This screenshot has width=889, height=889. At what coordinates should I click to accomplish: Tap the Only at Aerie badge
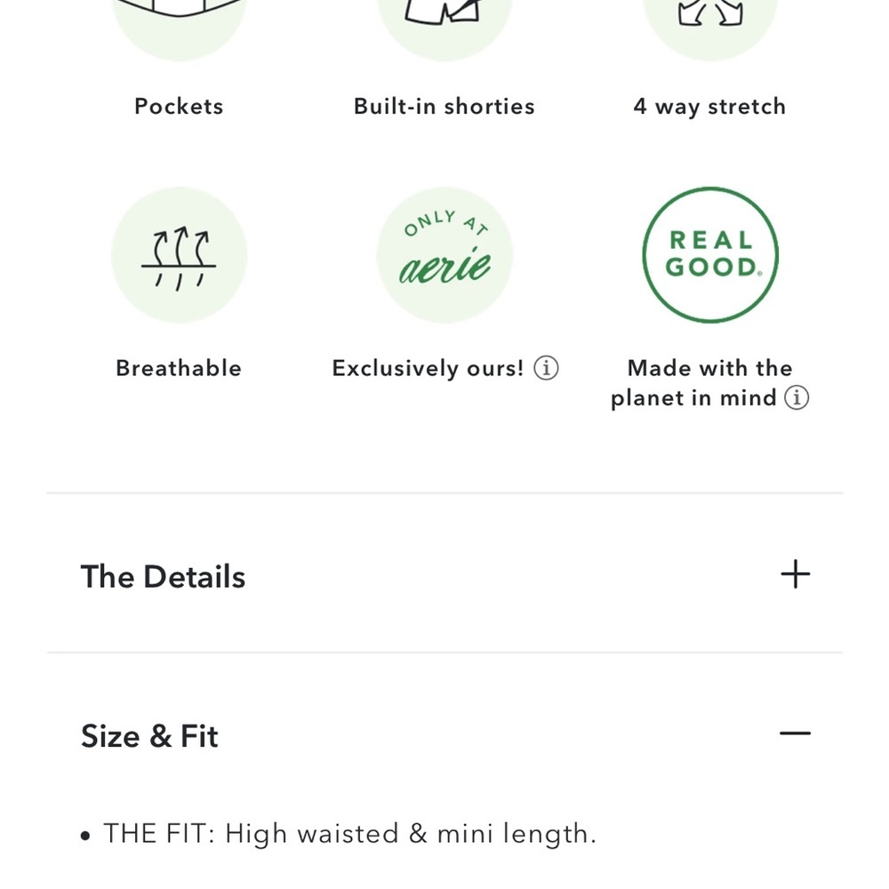point(444,255)
